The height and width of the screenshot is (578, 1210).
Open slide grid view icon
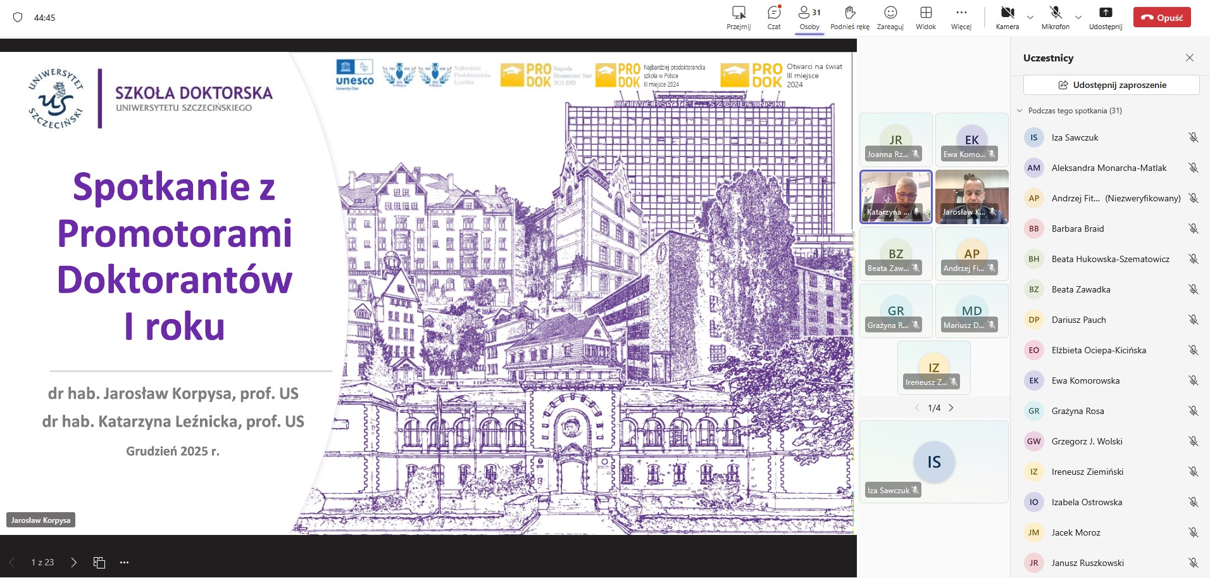(x=99, y=562)
